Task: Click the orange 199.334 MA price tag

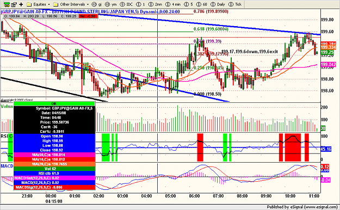Action: point(328,47)
